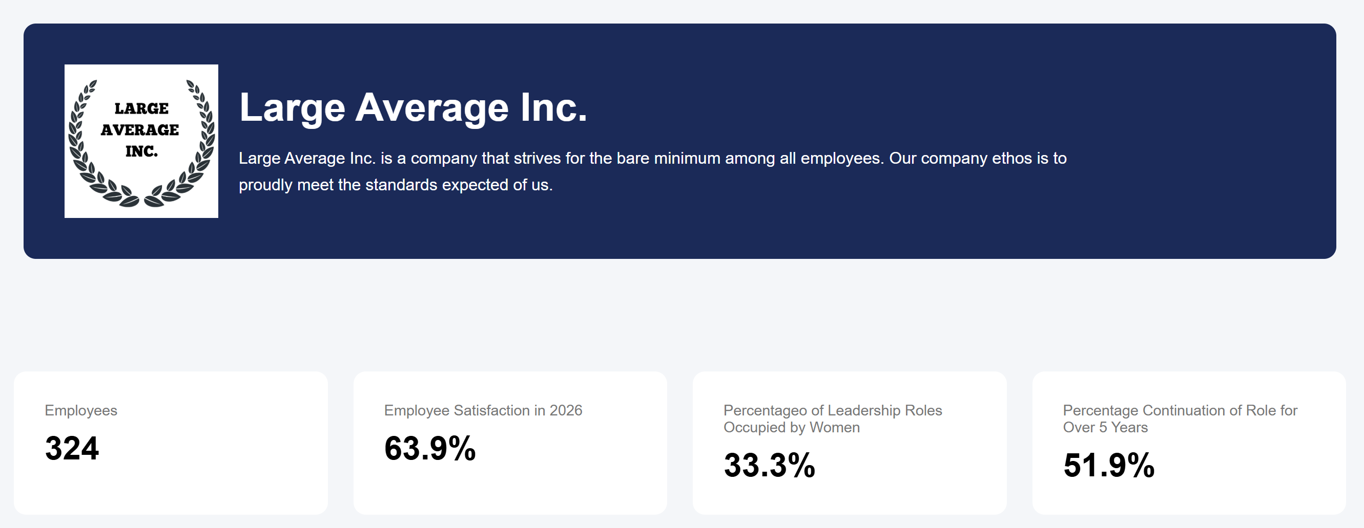Click the 33.3% leadership percentage value
This screenshot has width=1364, height=528.
click(x=770, y=465)
